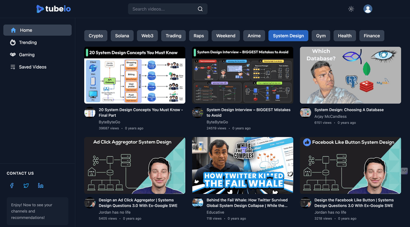Open Ad Click Aggregator System Design thumbnail
The height and width of the screenshot is (227, 410).
coord(135,166)
